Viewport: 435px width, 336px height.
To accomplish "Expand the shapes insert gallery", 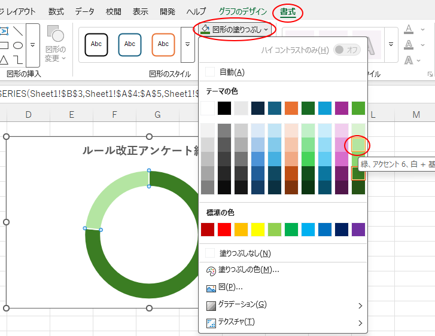I will (33, 45).
